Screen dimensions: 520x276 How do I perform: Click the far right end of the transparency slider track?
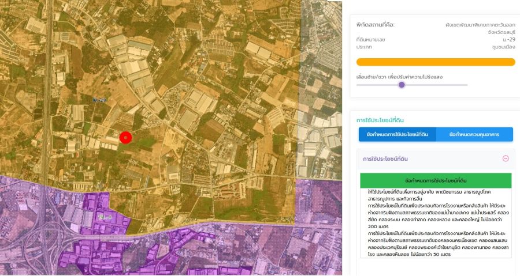pyautogui.click(x=467, y=85)
